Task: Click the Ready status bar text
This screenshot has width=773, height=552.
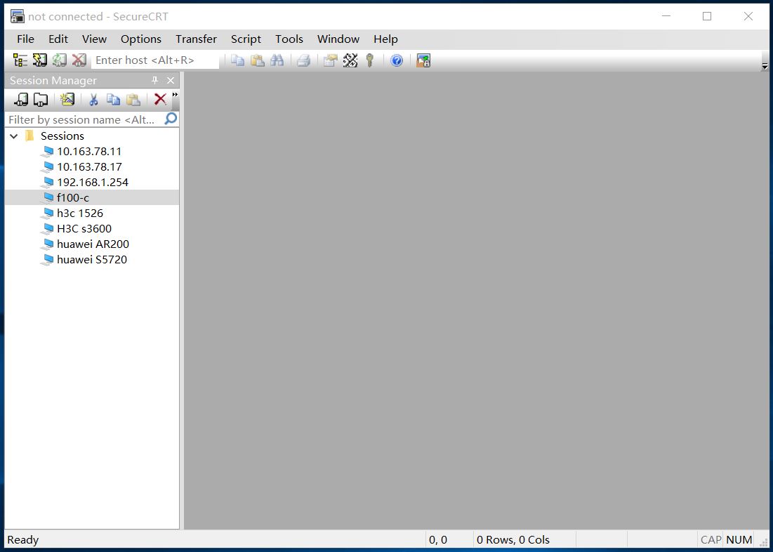Action: pyautogui.click(x=22, y=539)
